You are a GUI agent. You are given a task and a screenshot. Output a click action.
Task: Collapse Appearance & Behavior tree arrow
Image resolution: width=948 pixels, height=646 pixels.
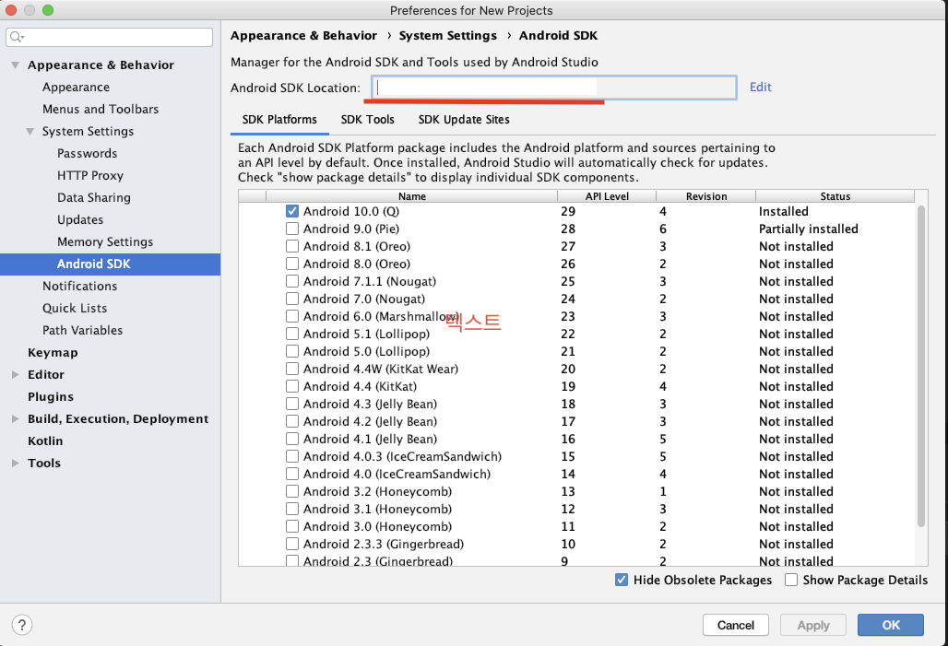pos(15,65)
